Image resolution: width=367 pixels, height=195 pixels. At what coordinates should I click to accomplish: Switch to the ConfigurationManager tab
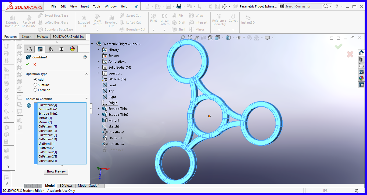(50, 49)
